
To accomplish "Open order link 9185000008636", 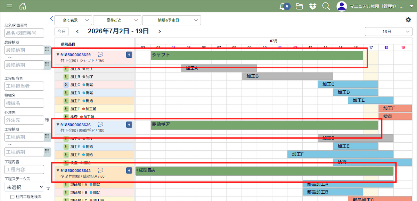I will (x=75, y=125).
